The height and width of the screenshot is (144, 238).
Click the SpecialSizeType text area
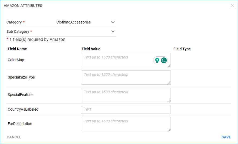(126, 77)
